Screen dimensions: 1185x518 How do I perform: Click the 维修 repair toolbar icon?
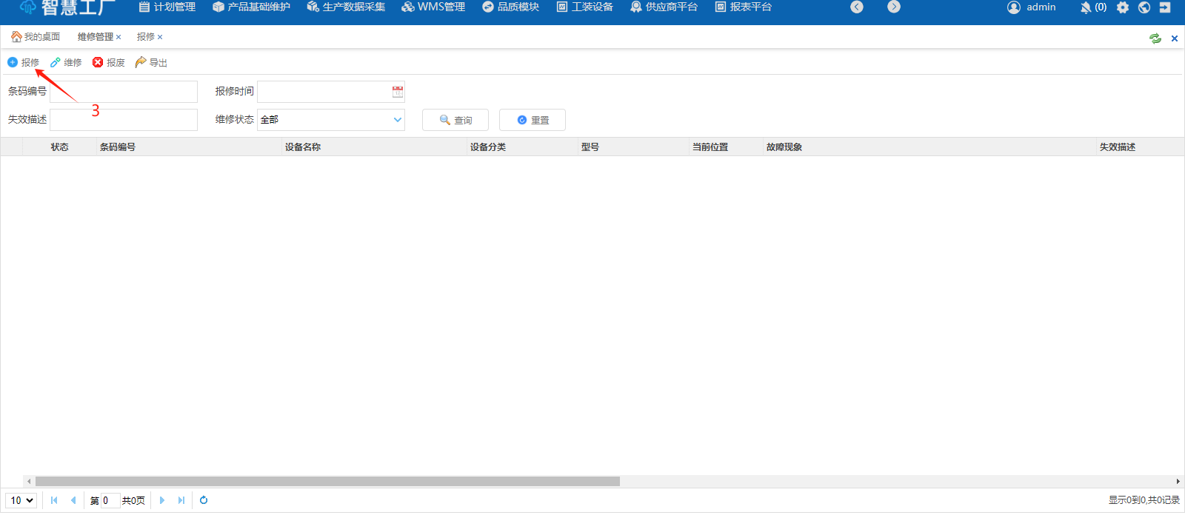[56, 63]
